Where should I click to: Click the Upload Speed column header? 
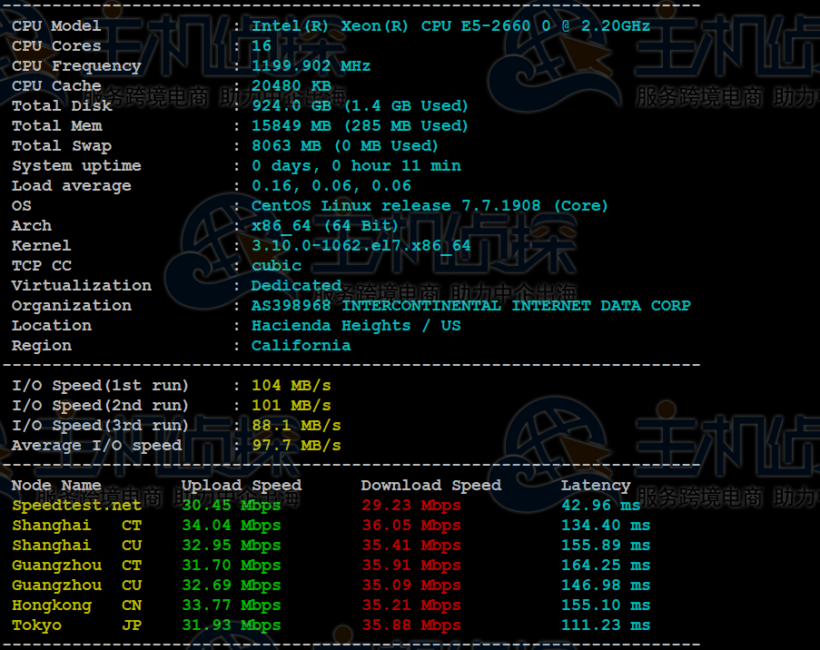tap(241, 486)
